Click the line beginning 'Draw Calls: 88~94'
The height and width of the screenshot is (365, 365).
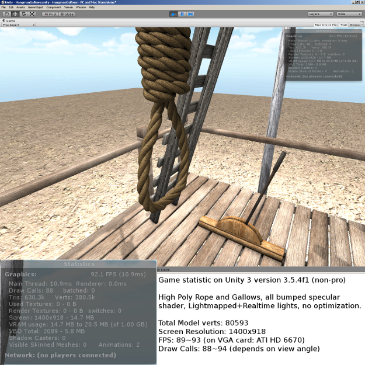point(239,349)
